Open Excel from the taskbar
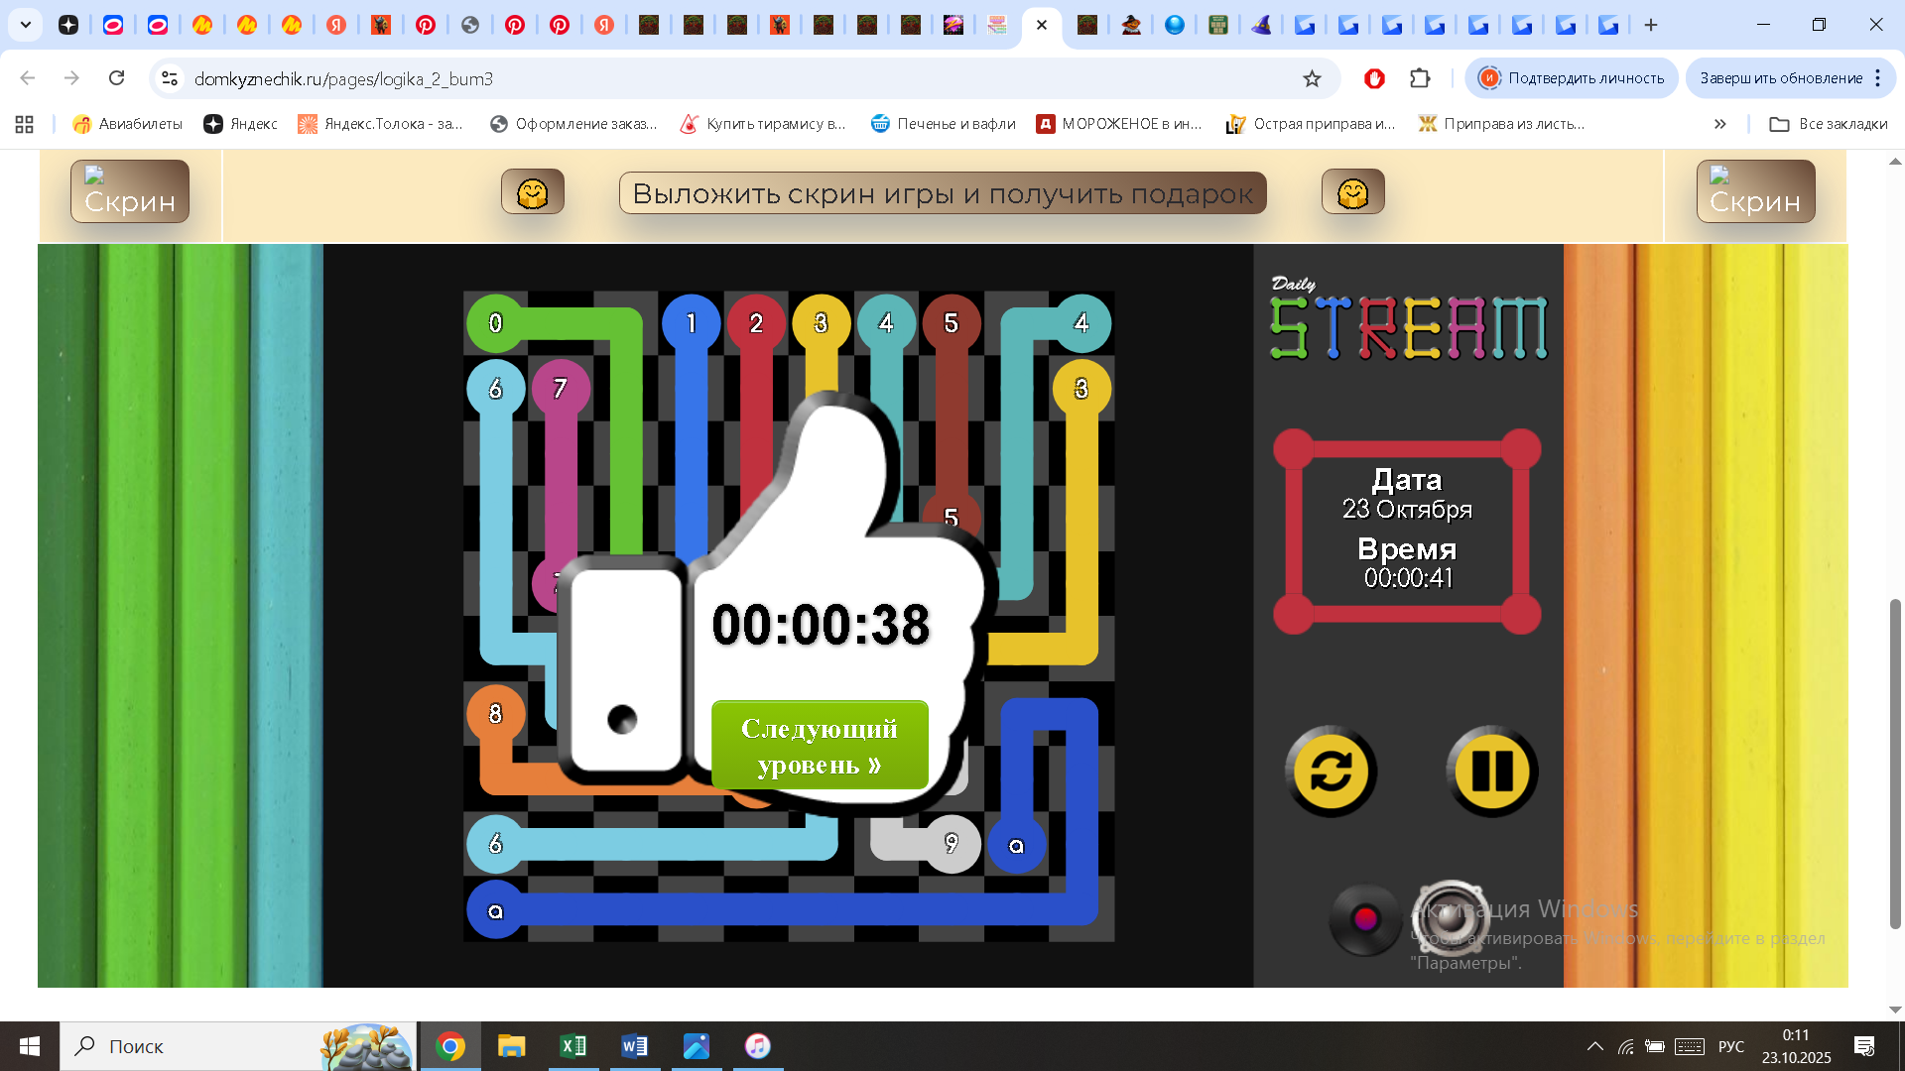 pos(573,1046)
